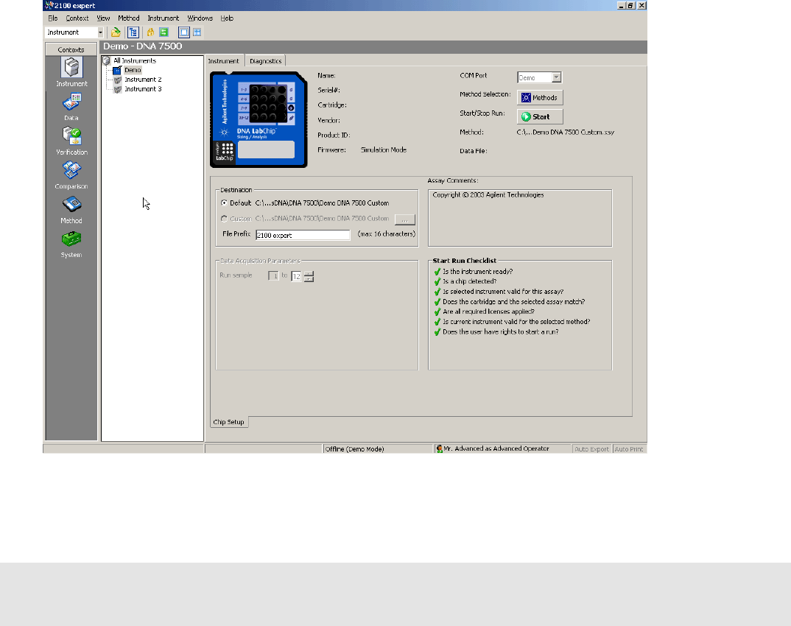
Task: Click the run sample start field
Action: (x=273, y=276)
